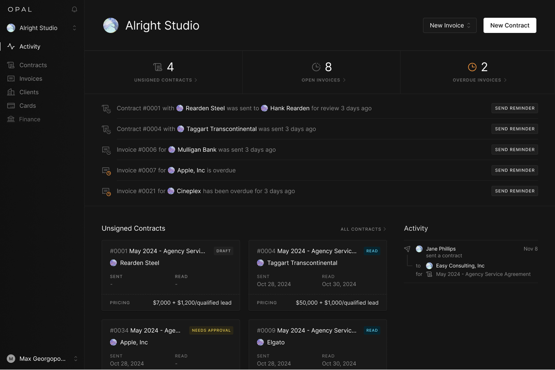Click the $50,000 + $1,000/qualified lead pricing
This screenshot has height=370, width=555.
tap(337, 303)
